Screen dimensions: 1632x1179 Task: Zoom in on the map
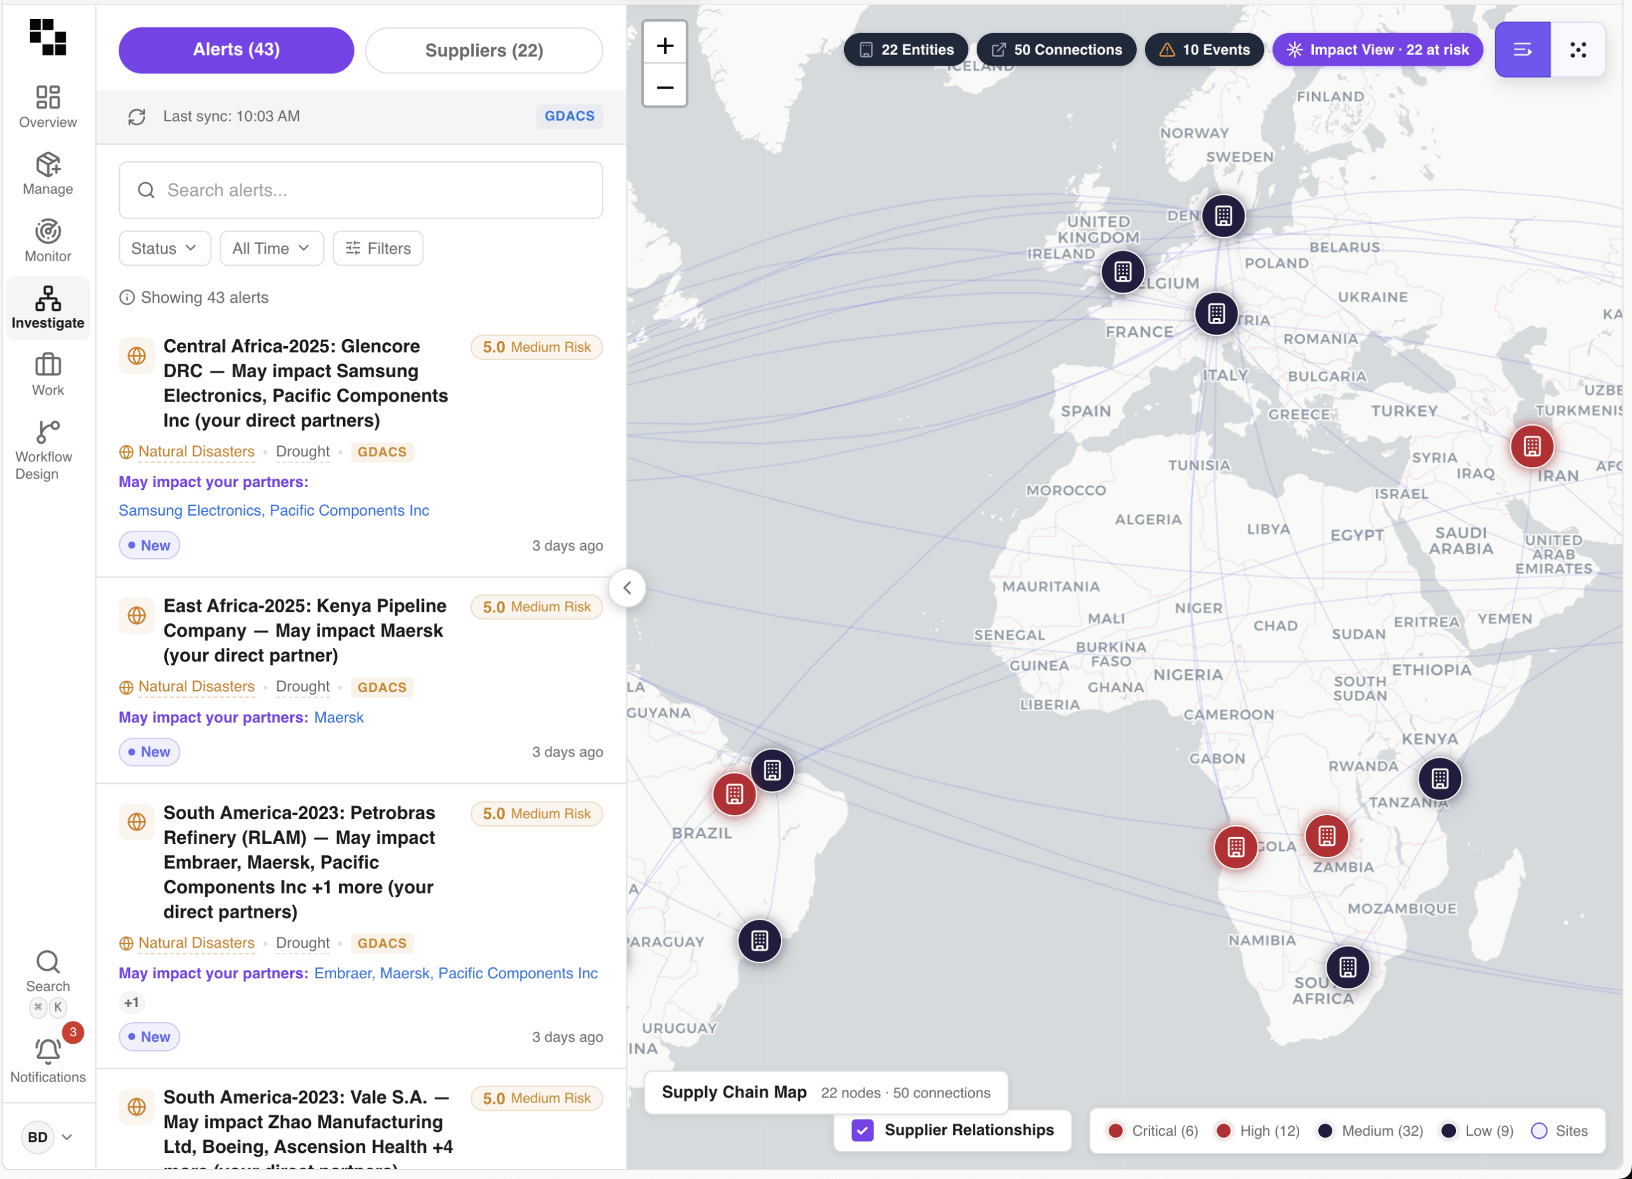(664, 46)
